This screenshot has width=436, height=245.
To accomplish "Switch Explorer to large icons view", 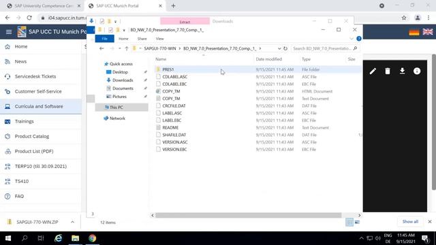I will pos(357,222).
